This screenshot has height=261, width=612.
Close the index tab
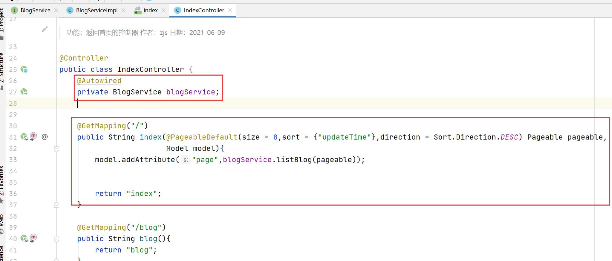pyautogui.click(x=164, y=10)
